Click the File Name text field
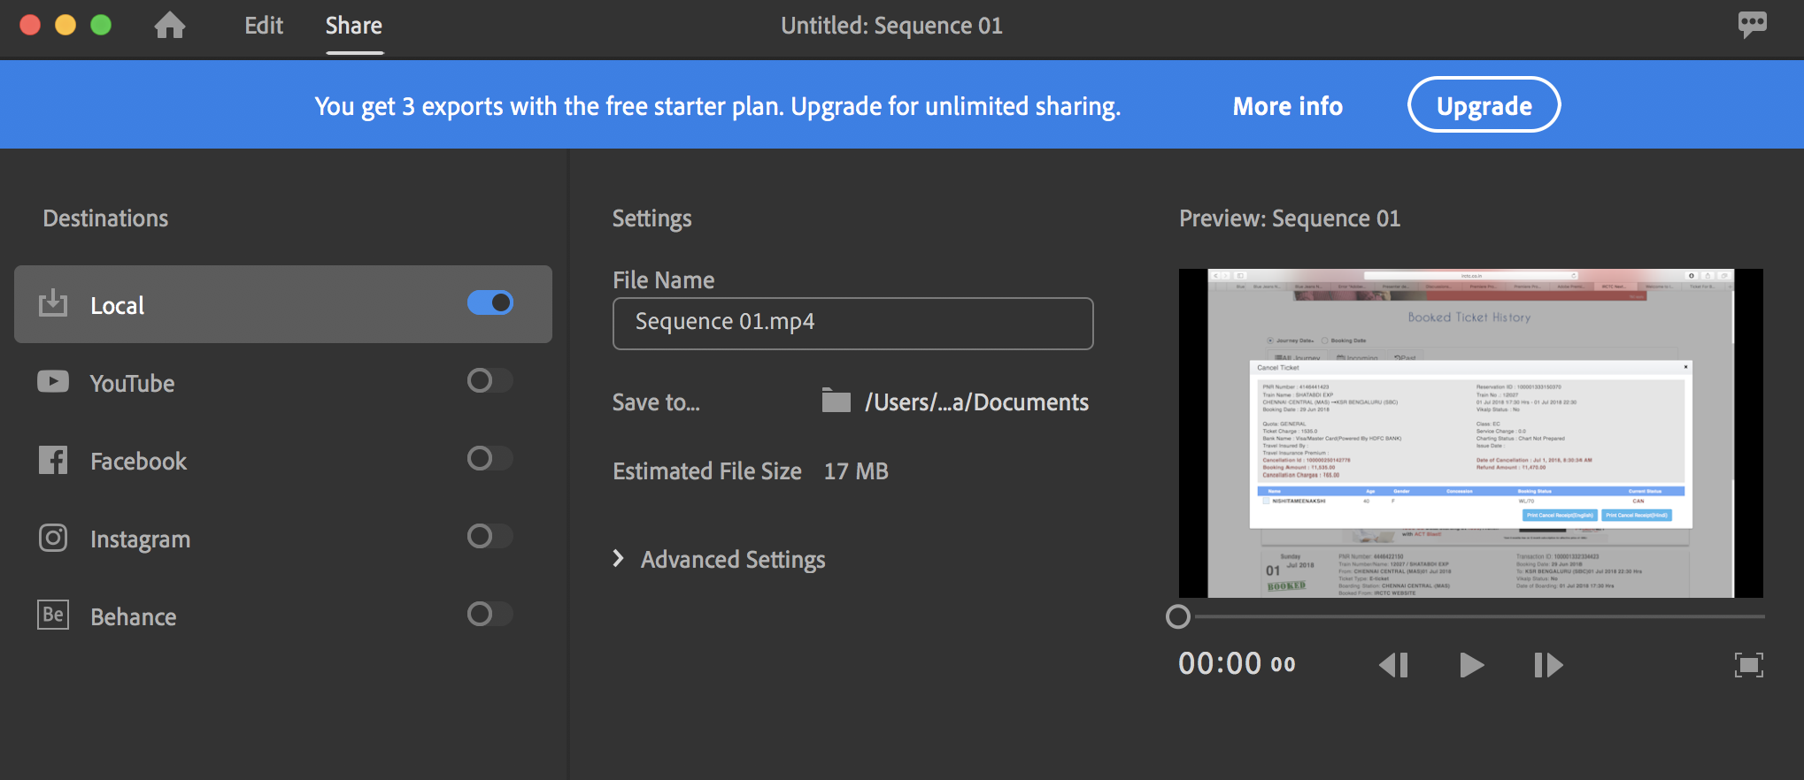The image size is (1804, 780). [852, 323]
